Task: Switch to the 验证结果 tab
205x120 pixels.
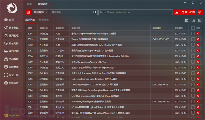Action: coord(44,20)
